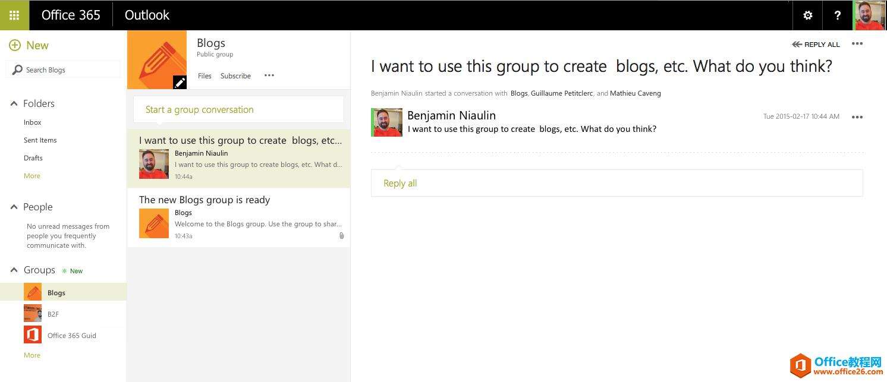Click Blogs avatar in conversation list
Viewport: 887px width, 382px height.
[x=154, y=223]
